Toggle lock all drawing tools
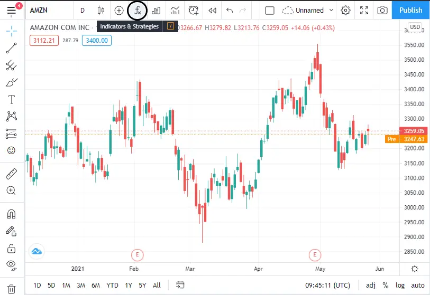This screenshot has width=430, height=295. (x=12, y=249)
